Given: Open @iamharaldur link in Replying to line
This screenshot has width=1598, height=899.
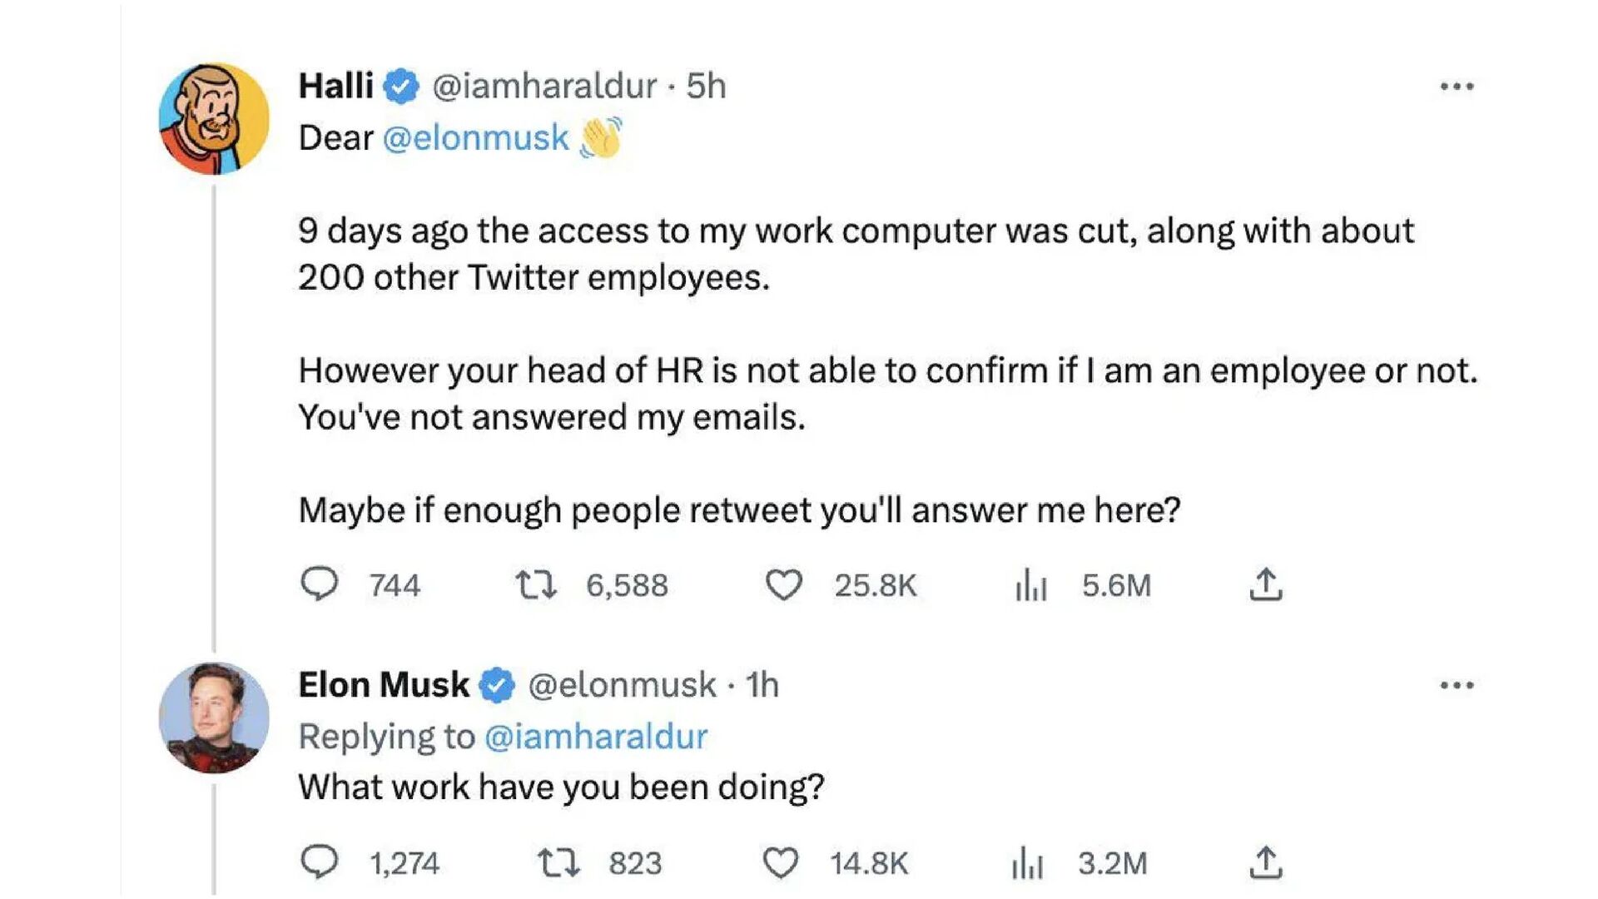Looking at the screenshot, I should (x=595, y=737).
